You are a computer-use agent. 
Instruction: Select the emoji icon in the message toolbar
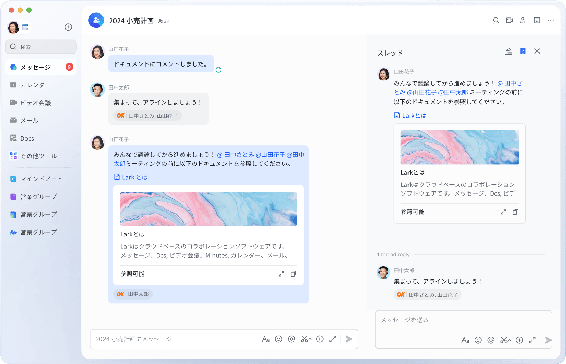coord(279,339)
